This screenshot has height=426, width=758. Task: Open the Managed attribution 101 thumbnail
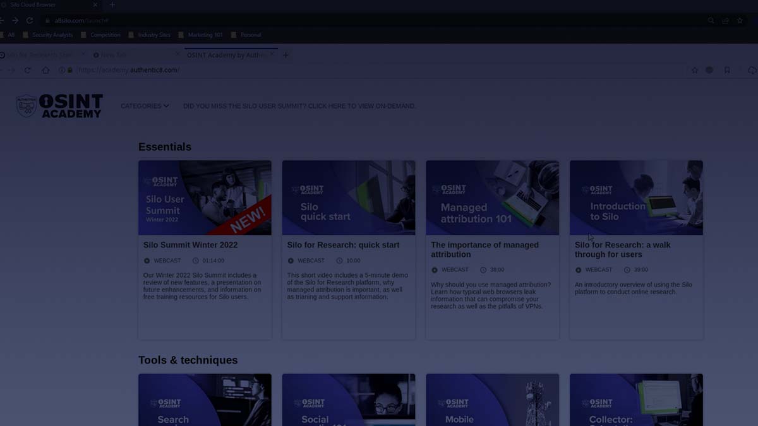click(493, 198)
